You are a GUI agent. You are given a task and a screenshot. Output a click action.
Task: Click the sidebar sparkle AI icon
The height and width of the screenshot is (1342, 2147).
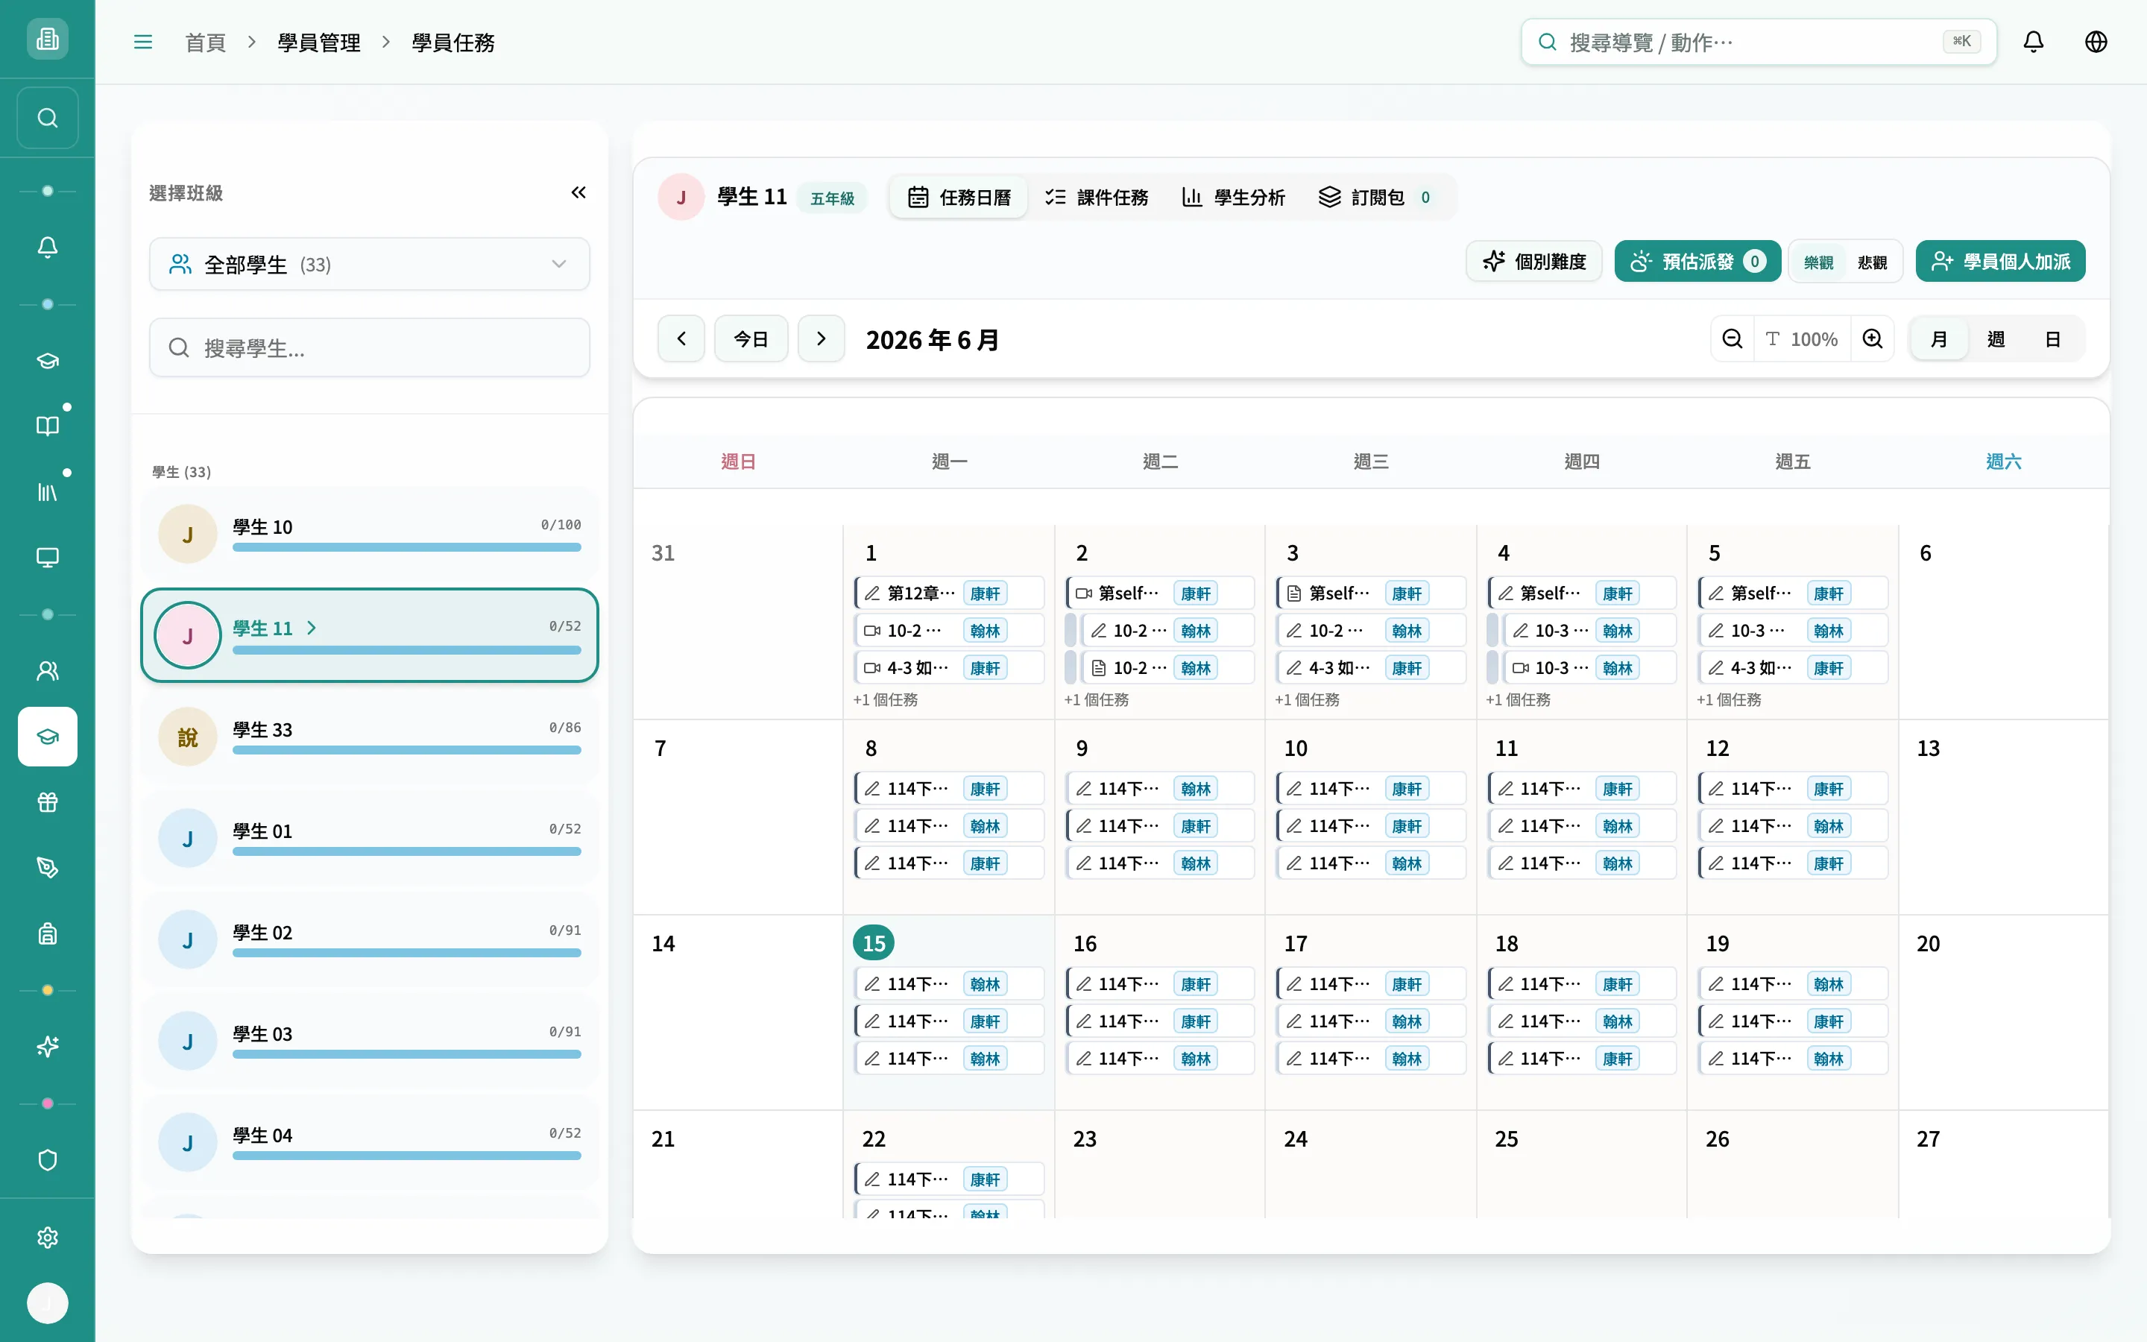point(48,1048)
